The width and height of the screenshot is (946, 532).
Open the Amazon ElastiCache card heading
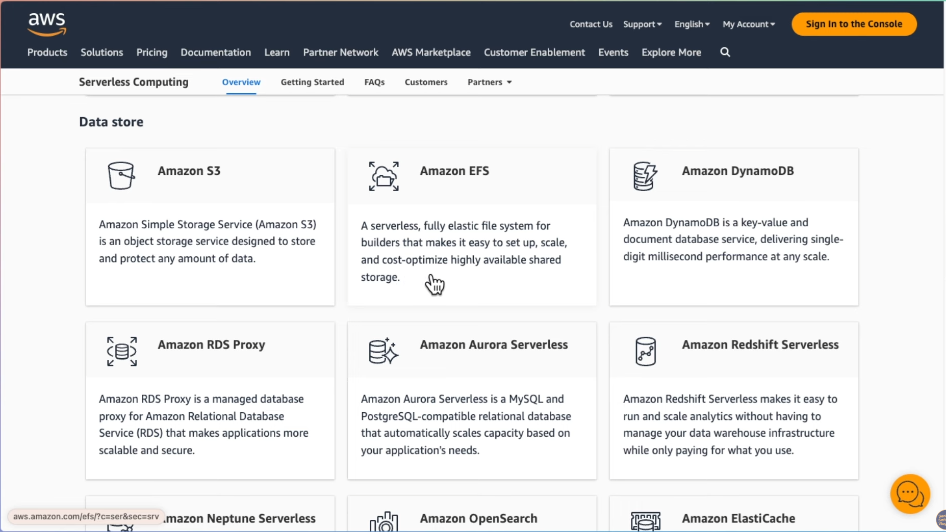738,518
